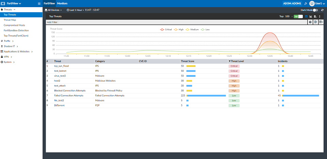This screenshot has height=159, width=327.
Task: Click the sidebar hamburger menu icon
Action: point(39,3)
